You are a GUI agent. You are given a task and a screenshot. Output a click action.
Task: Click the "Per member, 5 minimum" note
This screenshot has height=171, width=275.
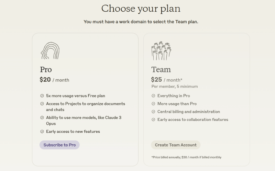point(174,87)
